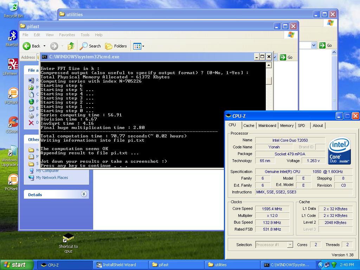The image size is (360, 270).
Task: Open the Edit menu in pifast
Action: tap(37, 35)
